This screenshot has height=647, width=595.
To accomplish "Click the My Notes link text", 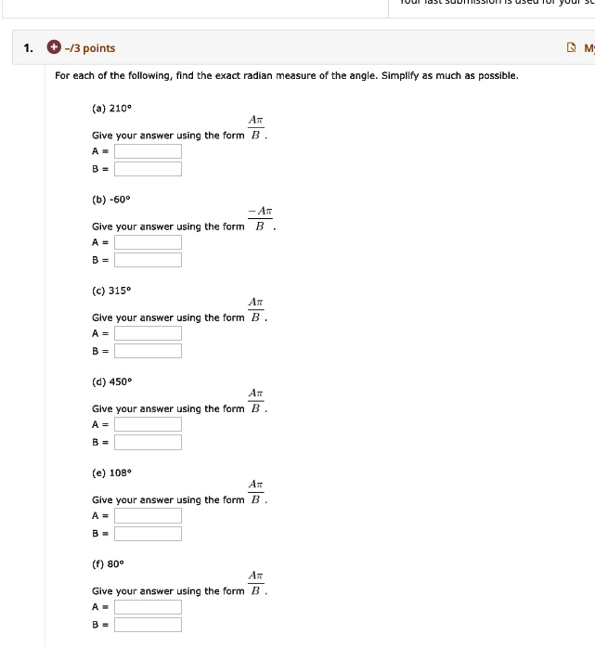I will pos(589,48).
